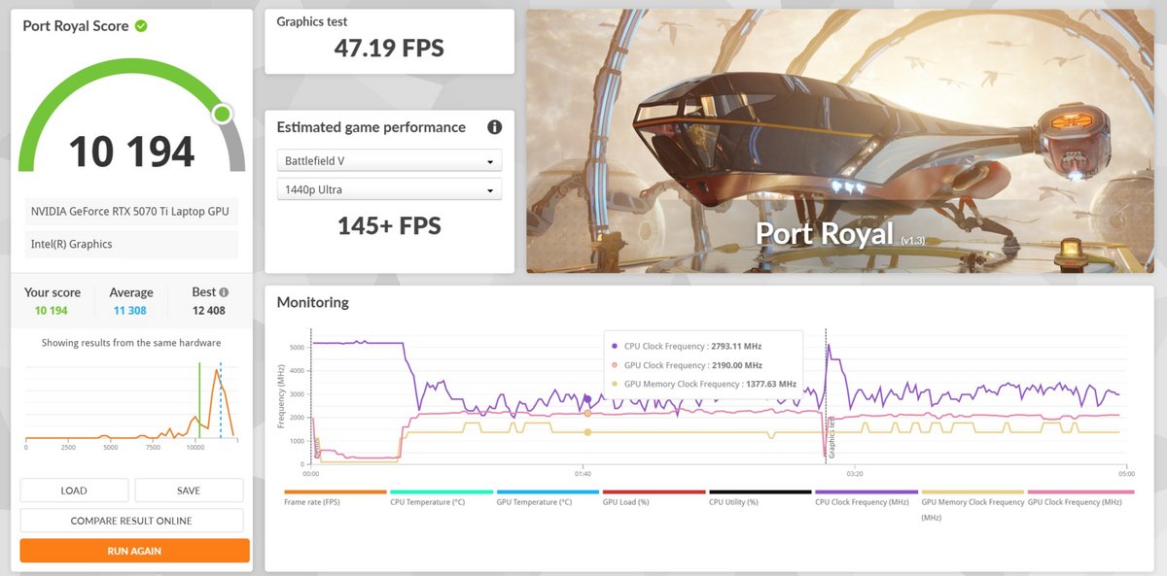Click the SAVE button
This screenshot has height=576, width=1167.
click(189, 491)
